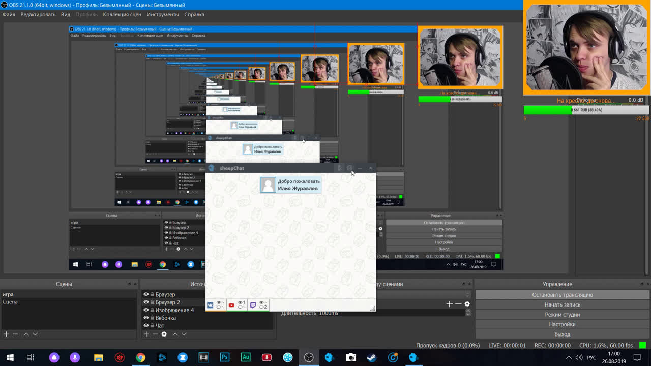Adjust transition duration stepper arrows

(467, 313)
